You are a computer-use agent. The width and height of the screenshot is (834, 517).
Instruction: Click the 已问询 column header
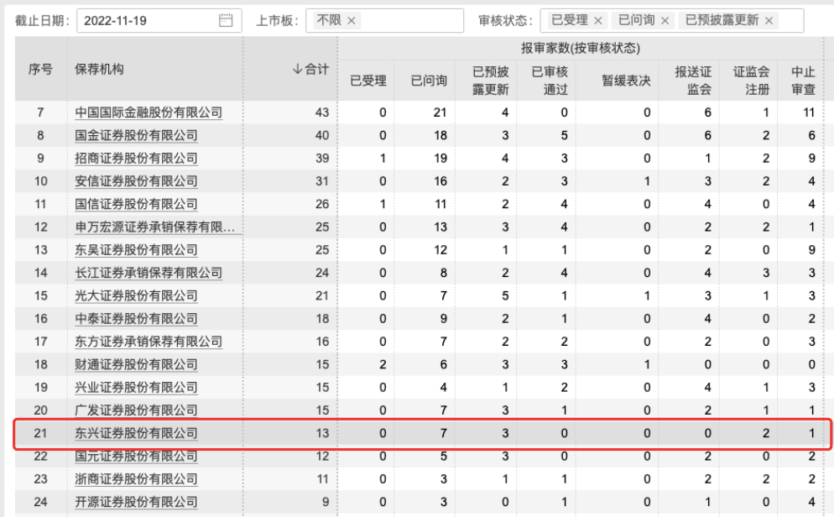(x=429, y=81)
